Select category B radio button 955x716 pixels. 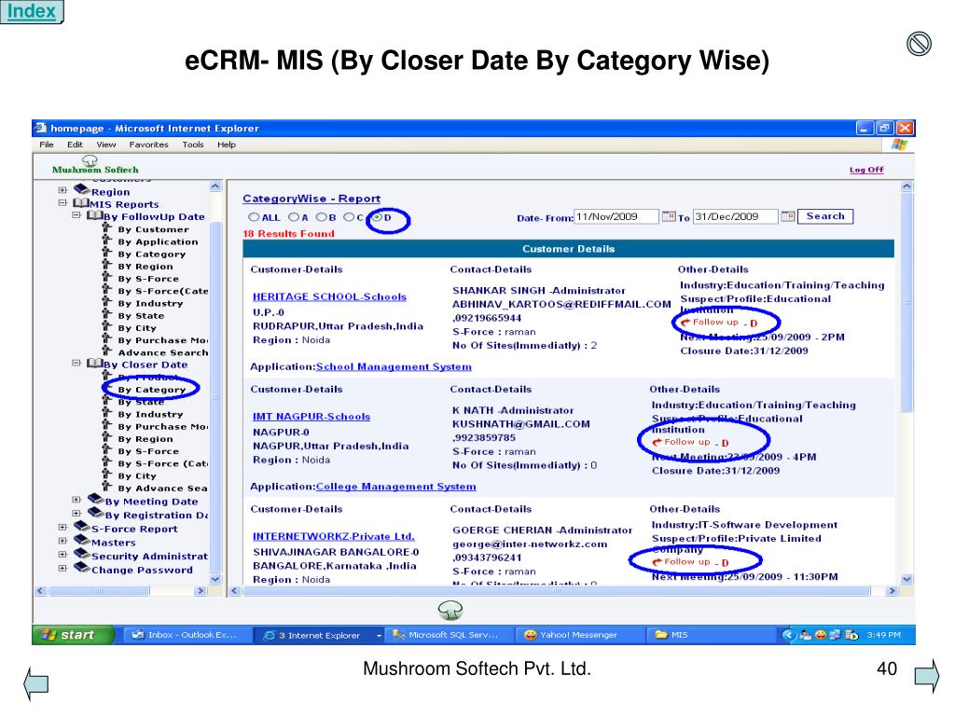point(322,217)
